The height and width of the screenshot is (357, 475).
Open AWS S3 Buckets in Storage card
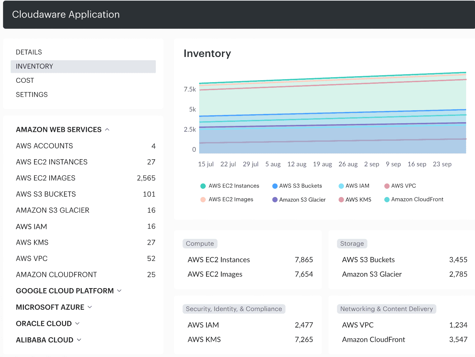368,260
